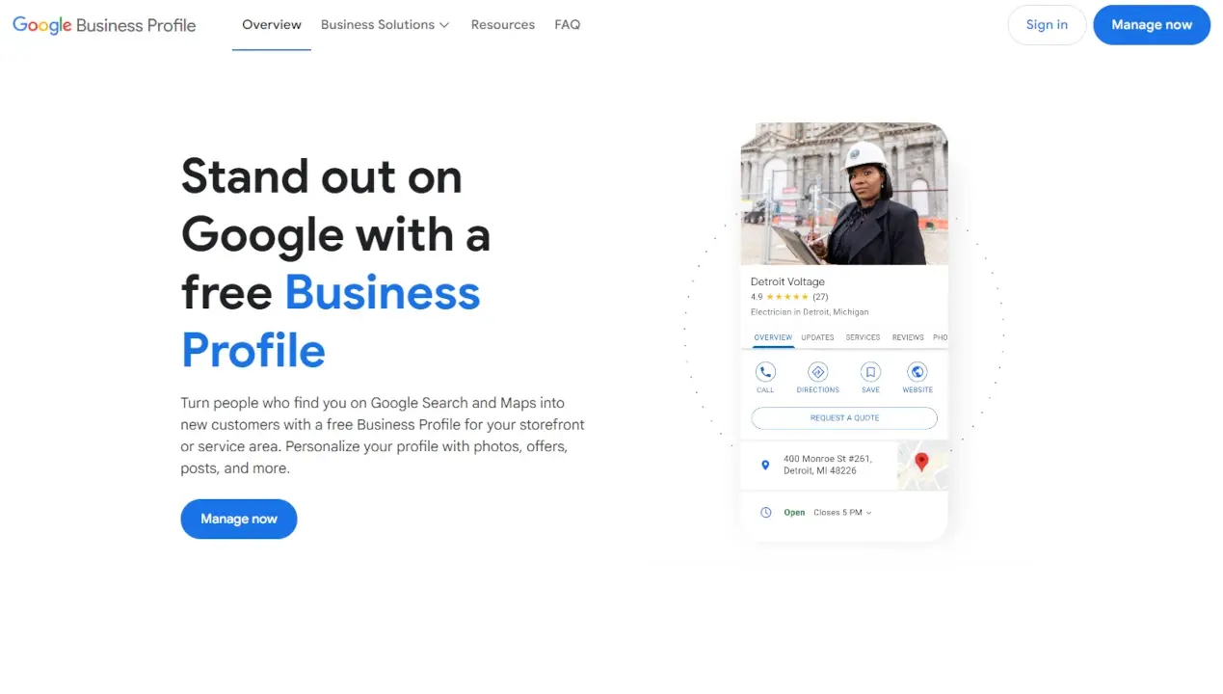Screen dimensions: 1223x694
Task: Click Electrician in Detroit, Michigan text
Action: [x=810, y=312]
